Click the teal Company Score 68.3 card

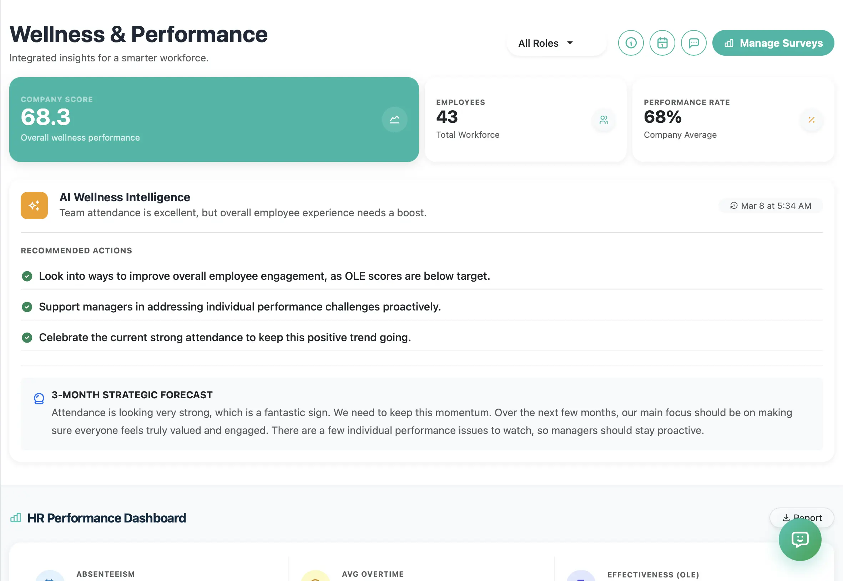point(215,120)
